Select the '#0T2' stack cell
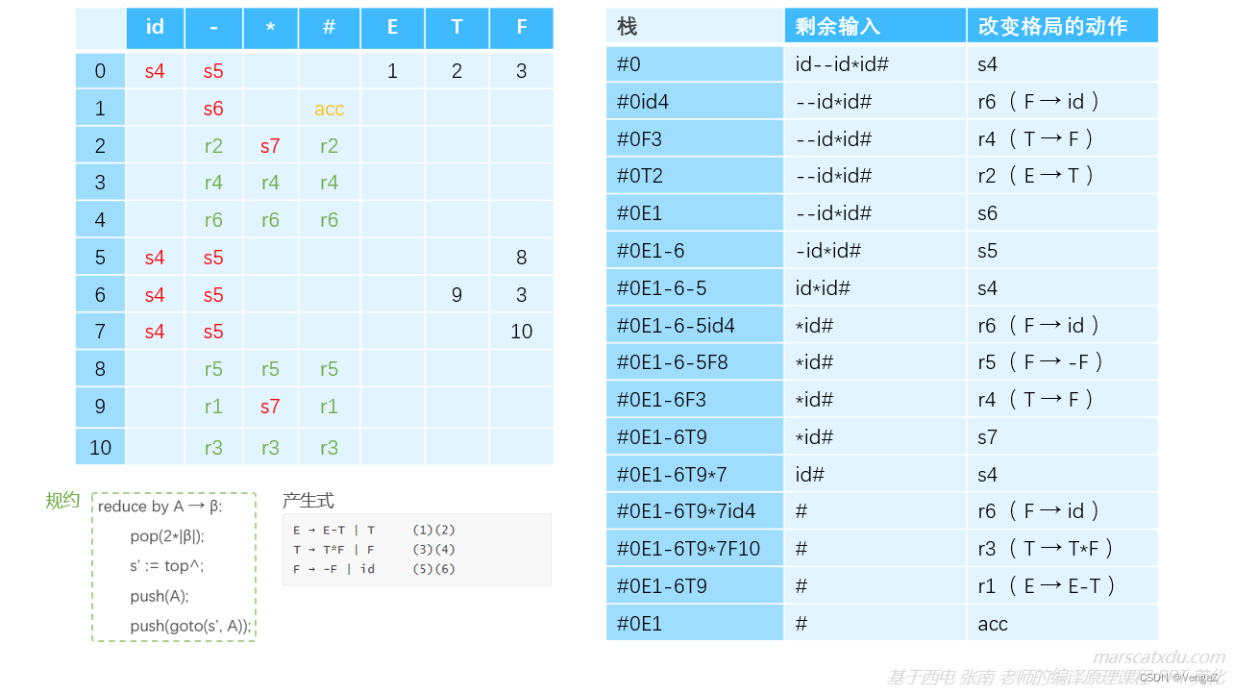 pos(695,176)
